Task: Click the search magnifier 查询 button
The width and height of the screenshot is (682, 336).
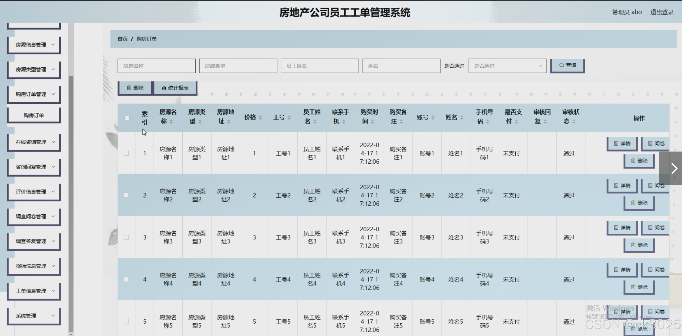Action: tap(567, 66)
